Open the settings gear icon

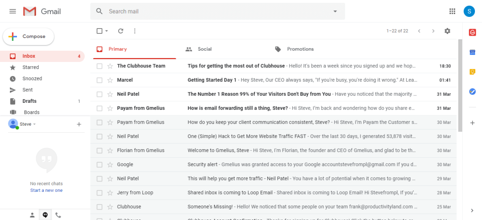(447, 31)
